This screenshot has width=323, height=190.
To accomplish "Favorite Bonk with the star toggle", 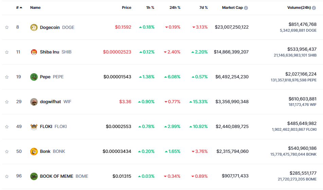I will (x=7, y=152).
